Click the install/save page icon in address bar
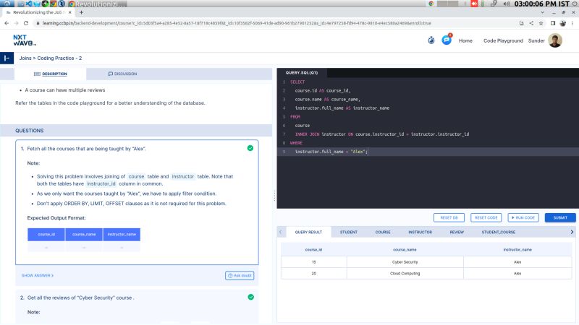 [x=521, y=23]
